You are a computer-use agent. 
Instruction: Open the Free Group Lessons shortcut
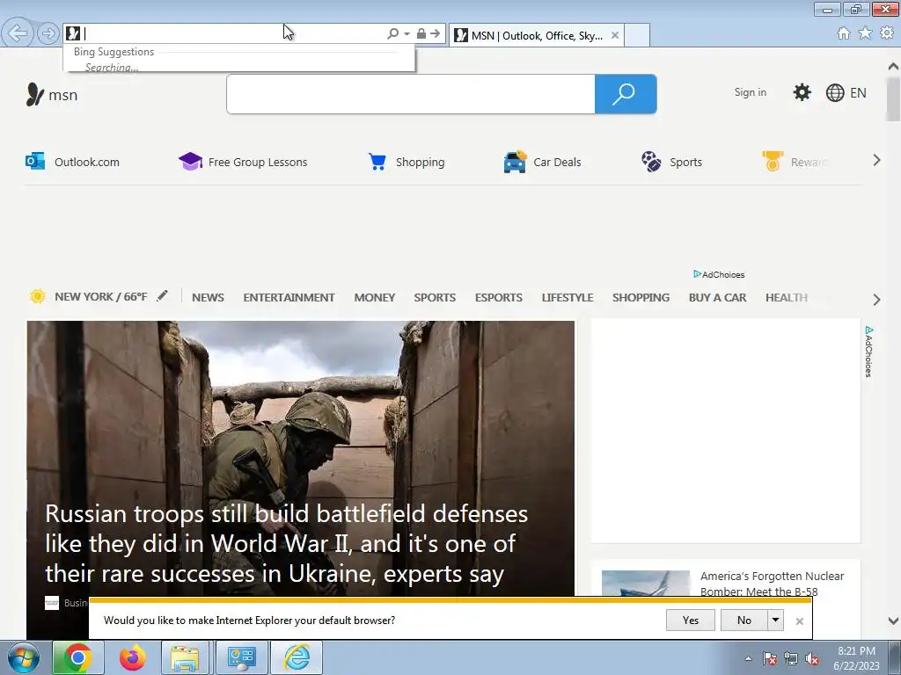coord(243,162)
